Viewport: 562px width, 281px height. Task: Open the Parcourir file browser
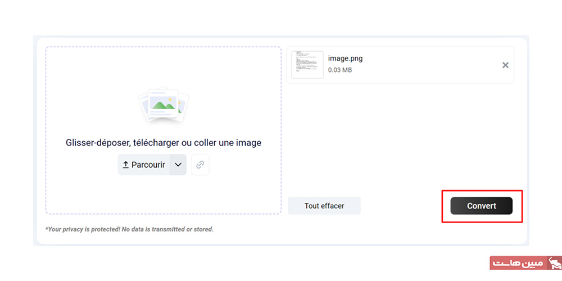click(144, 165)
